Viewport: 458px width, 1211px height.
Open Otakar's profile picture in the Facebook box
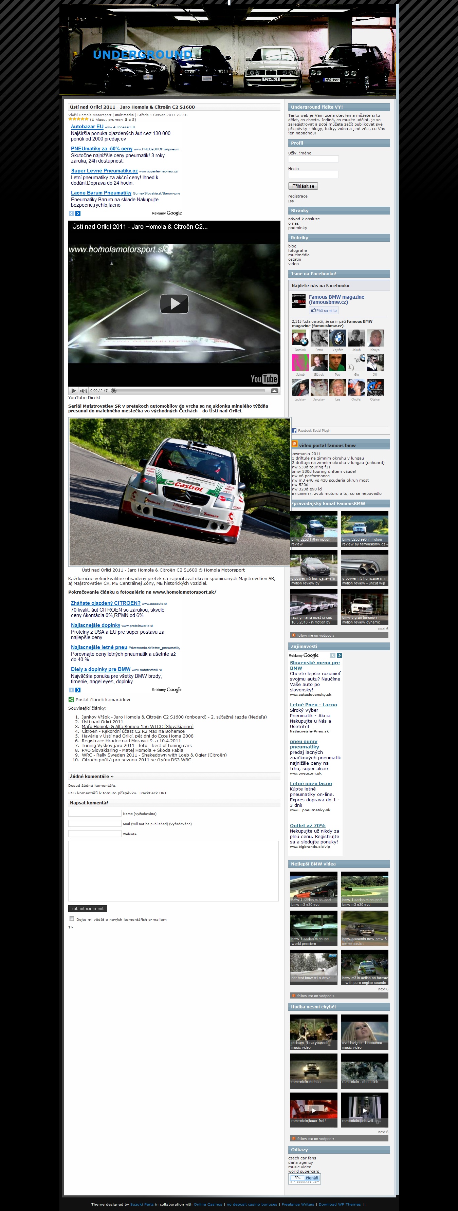(375, 388)
